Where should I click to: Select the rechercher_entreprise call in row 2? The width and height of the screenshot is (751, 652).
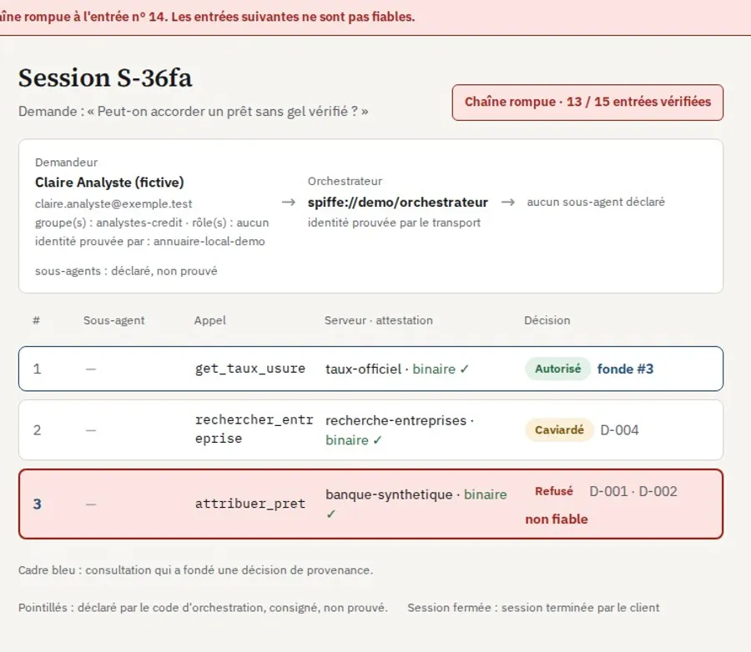pyautogui.click(x=254, y=429)
